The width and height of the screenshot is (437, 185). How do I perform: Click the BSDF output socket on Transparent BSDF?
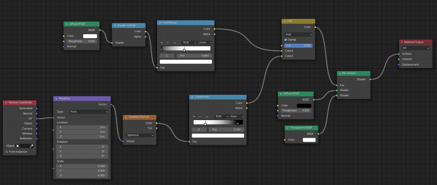coord(318,134)
